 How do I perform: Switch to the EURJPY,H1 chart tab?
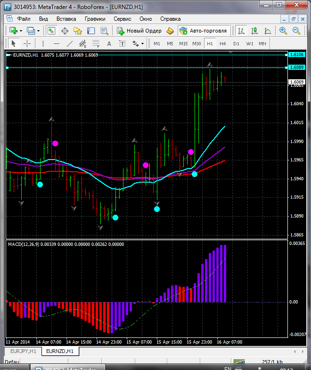(x=23, y=351)
